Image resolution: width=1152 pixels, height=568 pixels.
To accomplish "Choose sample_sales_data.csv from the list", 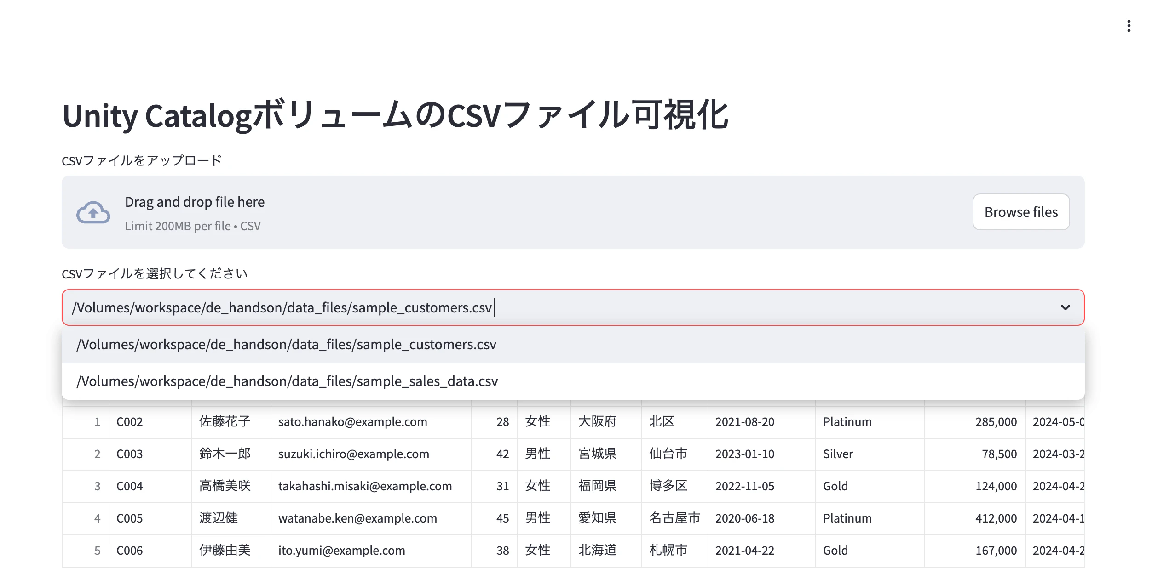I will tap(573, 381).
